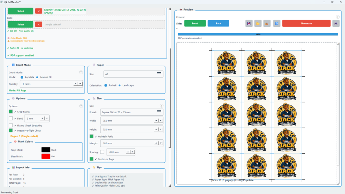
Task: Decrease the Height value
Action: [161, 129]
